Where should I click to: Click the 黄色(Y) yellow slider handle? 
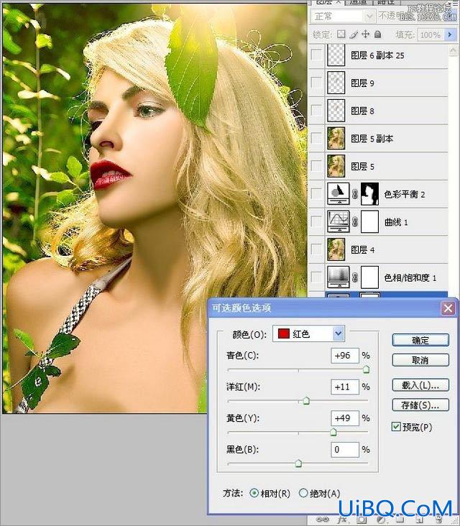pos(333,432)
